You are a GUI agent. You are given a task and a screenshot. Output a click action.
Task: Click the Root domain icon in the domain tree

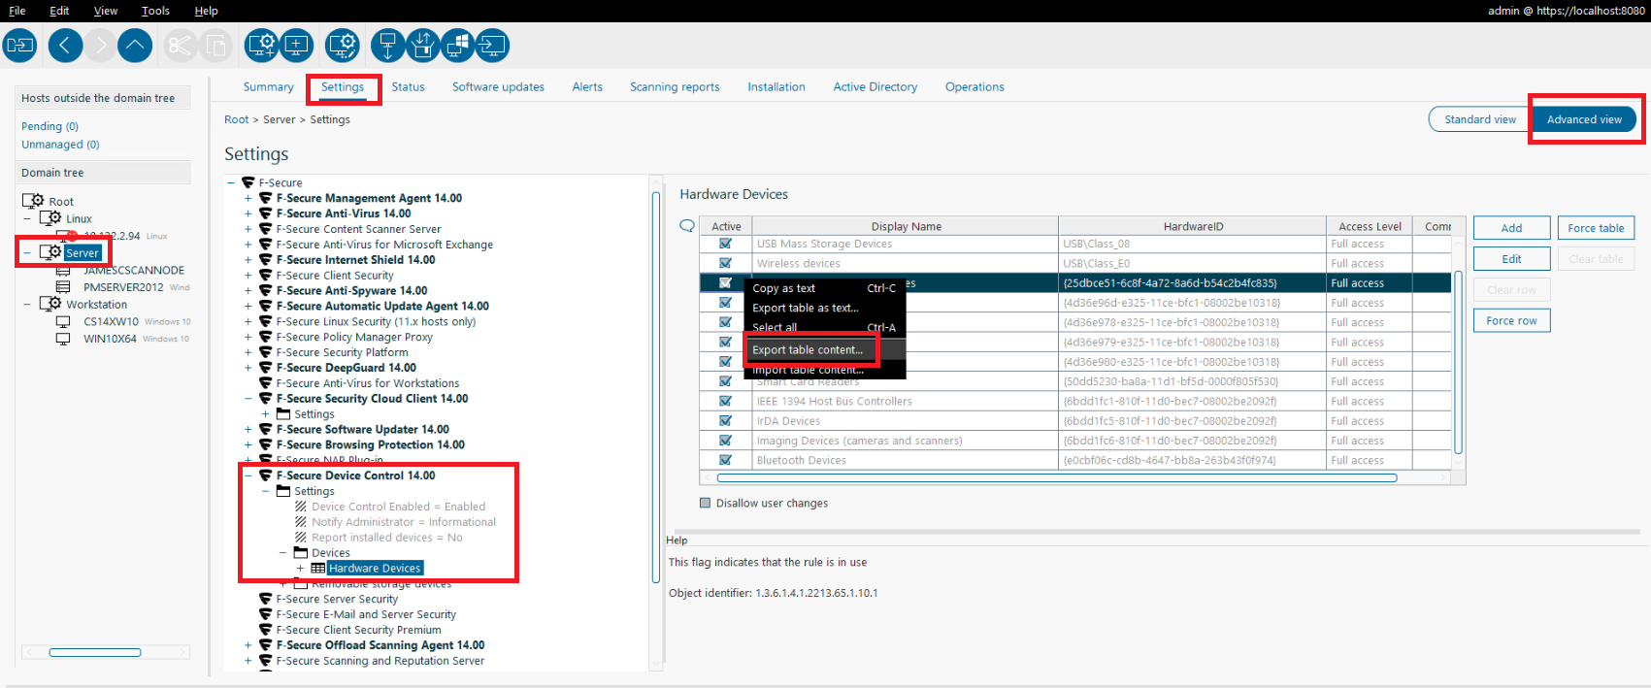pyautogui.click(x=33, y=201)
